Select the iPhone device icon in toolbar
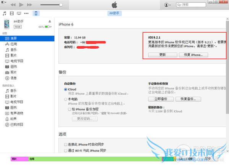Screen dimensions: 229x165 pyautogui.click(x=36, y=13)
